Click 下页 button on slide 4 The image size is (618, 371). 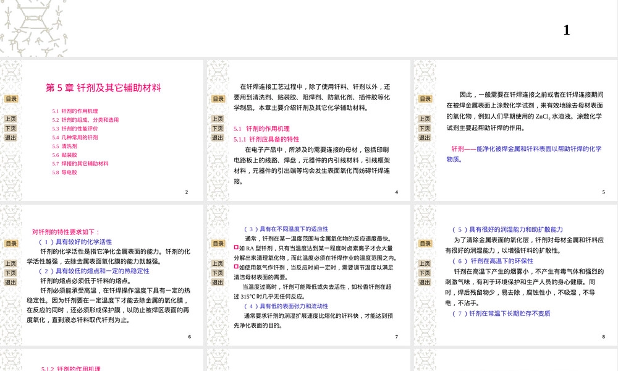pyautogui.click(x=218, y=128)
